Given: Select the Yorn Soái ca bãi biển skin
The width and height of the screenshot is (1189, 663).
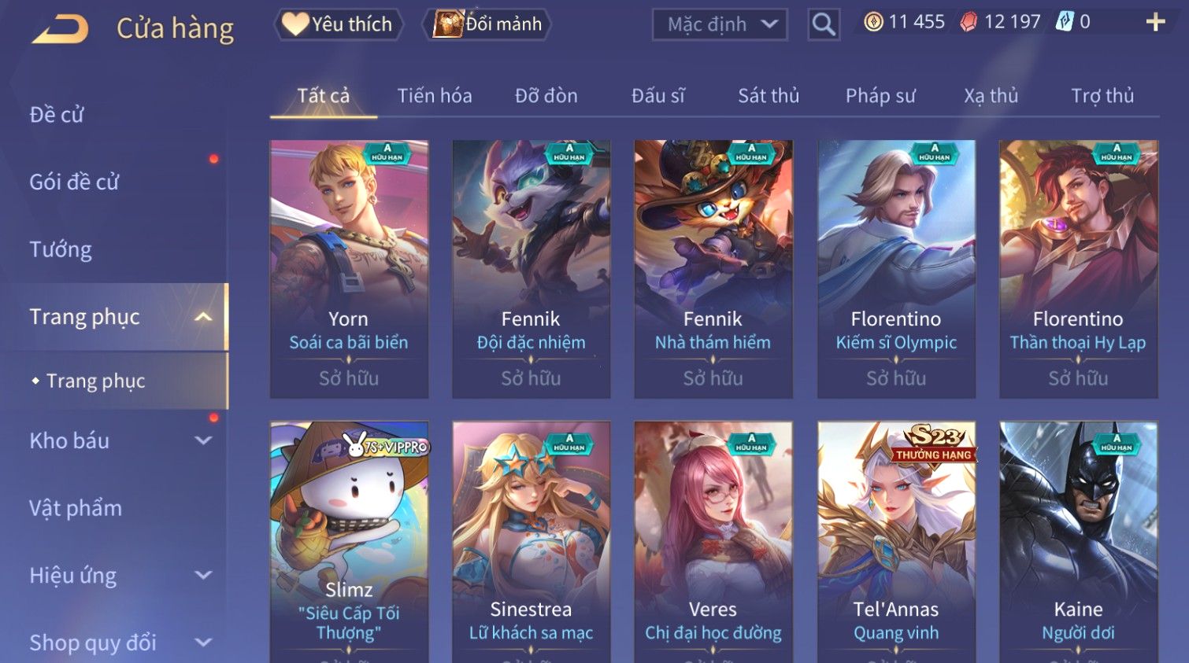Looking at the screenshot, I should click(x=349, y=269).
